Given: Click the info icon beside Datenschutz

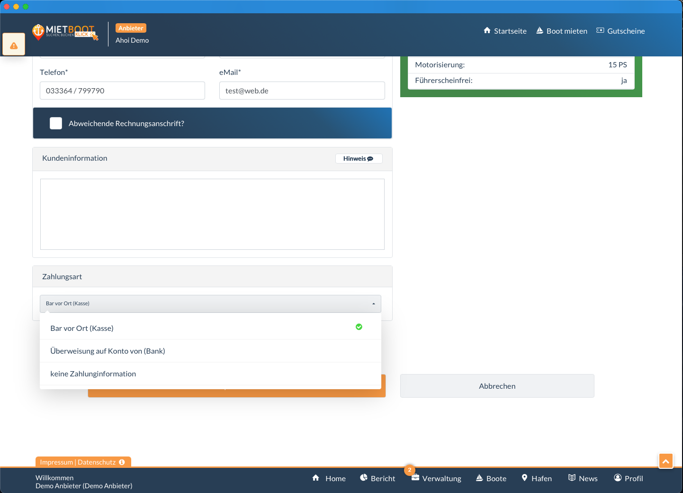Looking at the screenshot, I should click(122, 462).
